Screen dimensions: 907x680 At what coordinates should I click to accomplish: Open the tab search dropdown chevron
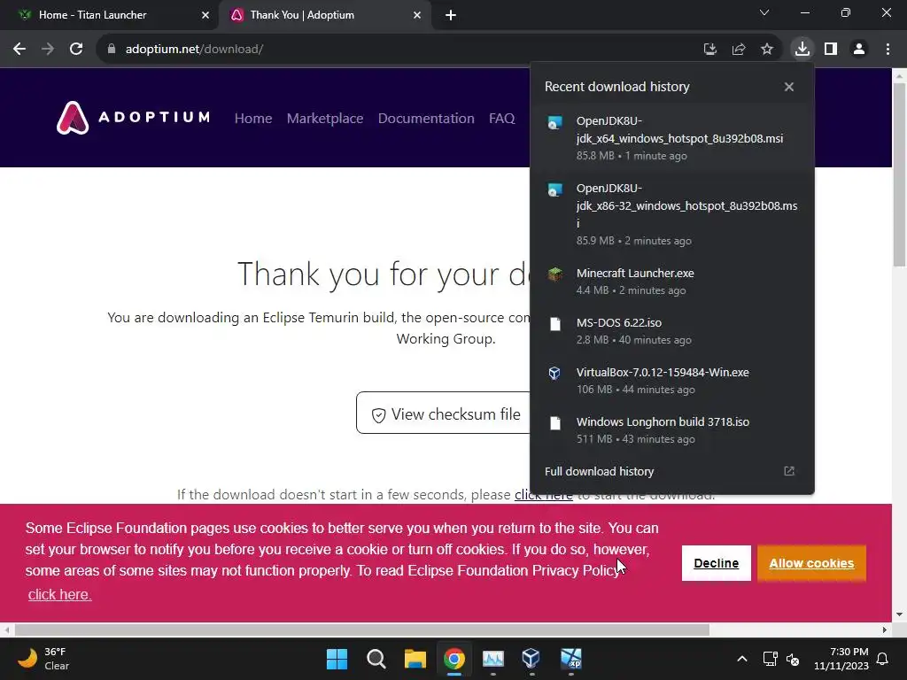pos(764,12)
